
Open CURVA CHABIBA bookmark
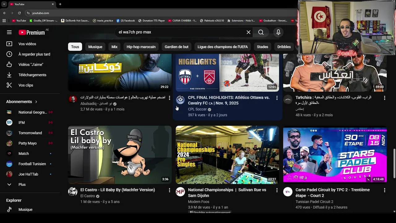click(182, 21)
